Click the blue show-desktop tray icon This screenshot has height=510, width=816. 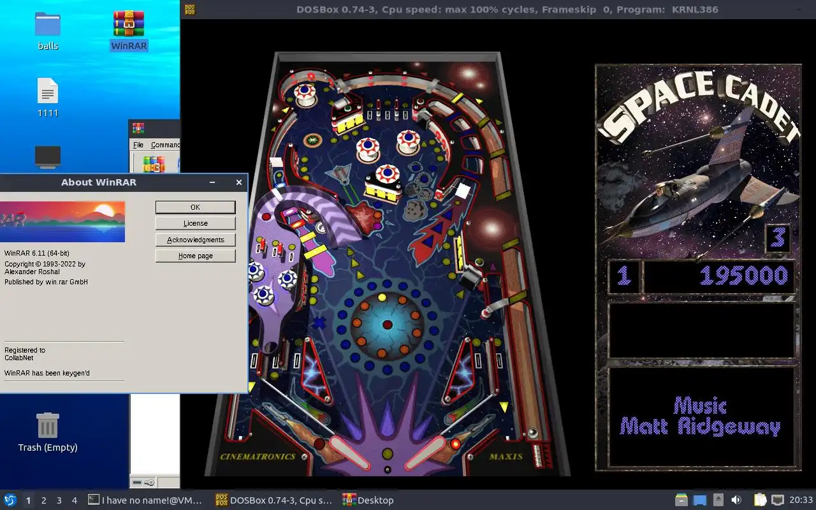[700, 500]
